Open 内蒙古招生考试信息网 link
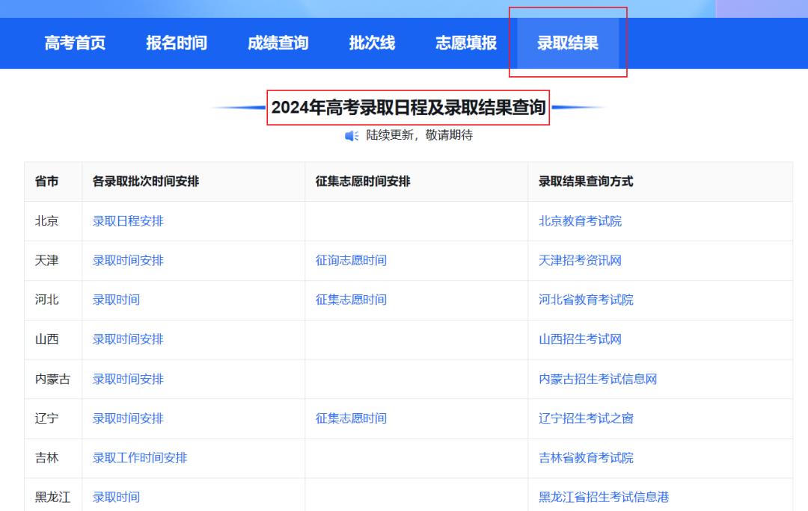Screen dimensions: 808x511 coord(598,379)
